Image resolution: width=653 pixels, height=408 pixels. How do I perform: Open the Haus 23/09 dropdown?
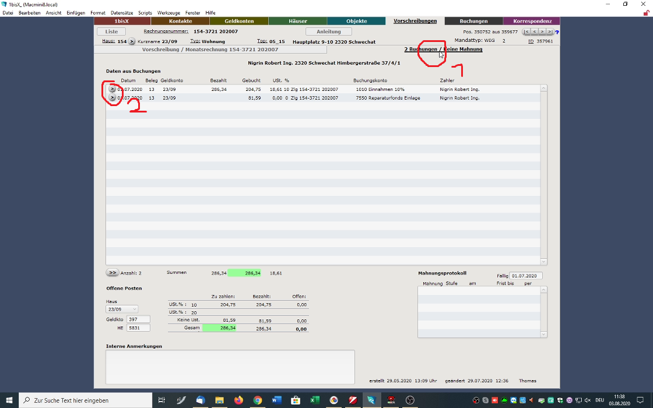click(122, 309)
